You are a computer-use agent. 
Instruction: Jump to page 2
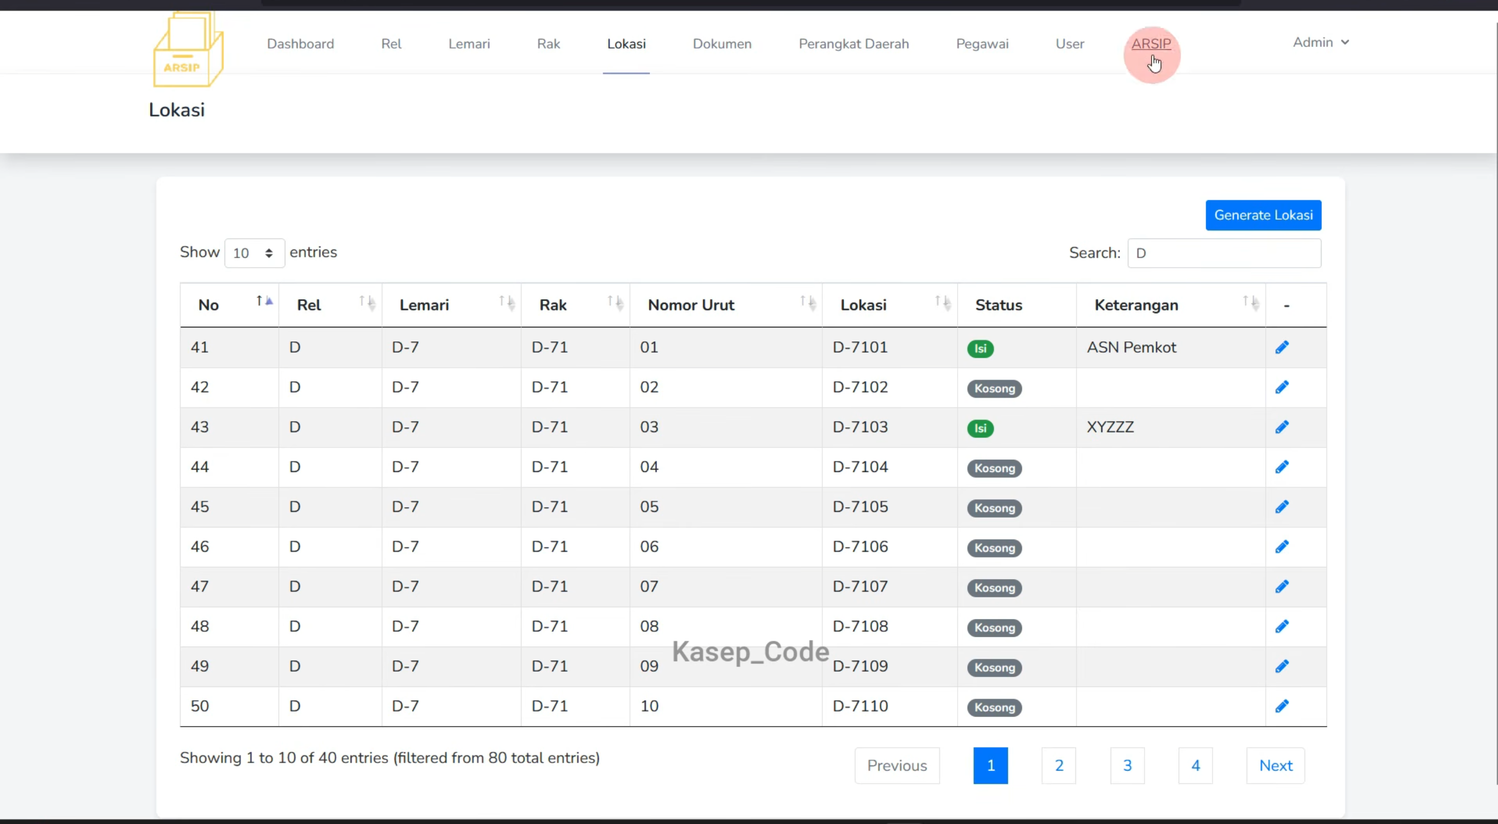pos(1058,765)
